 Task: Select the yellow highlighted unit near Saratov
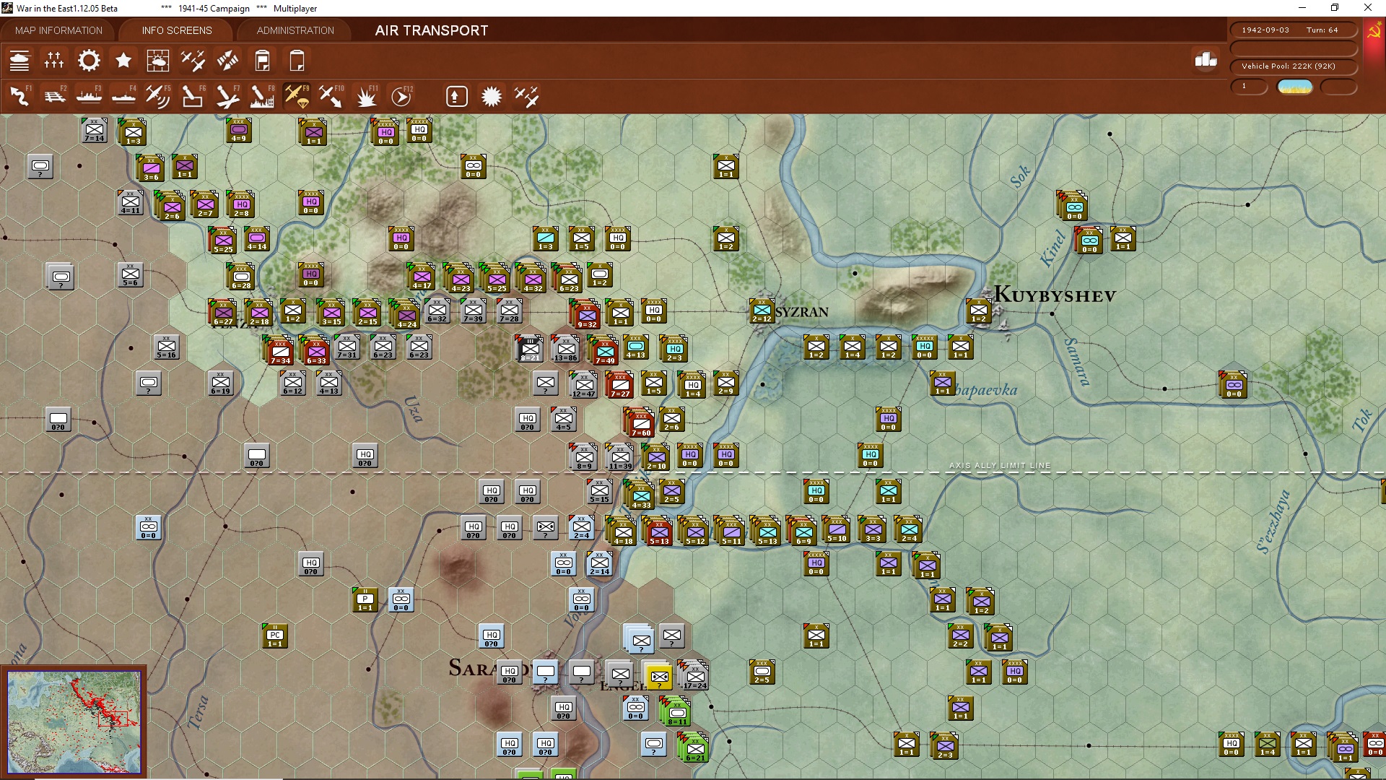[x=659, y=677]
